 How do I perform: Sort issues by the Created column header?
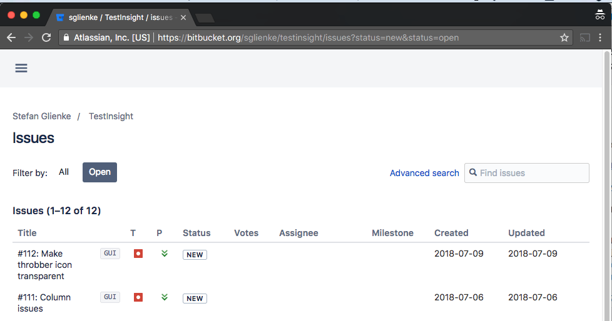pos(451,233)
